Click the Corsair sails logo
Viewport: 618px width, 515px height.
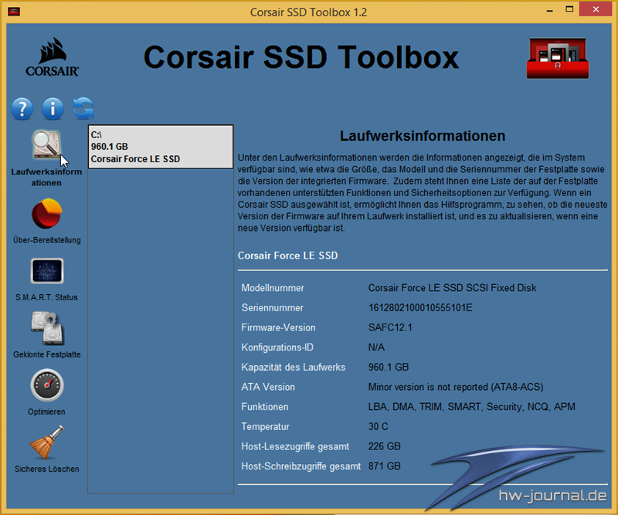click(x=52, y=57)
